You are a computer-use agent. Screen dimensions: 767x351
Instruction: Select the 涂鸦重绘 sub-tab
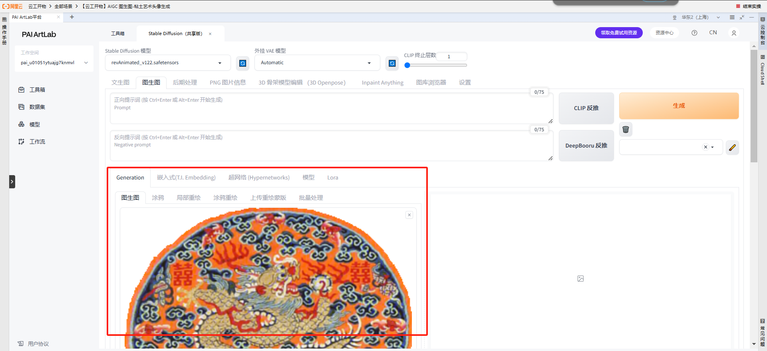point(225,198)
